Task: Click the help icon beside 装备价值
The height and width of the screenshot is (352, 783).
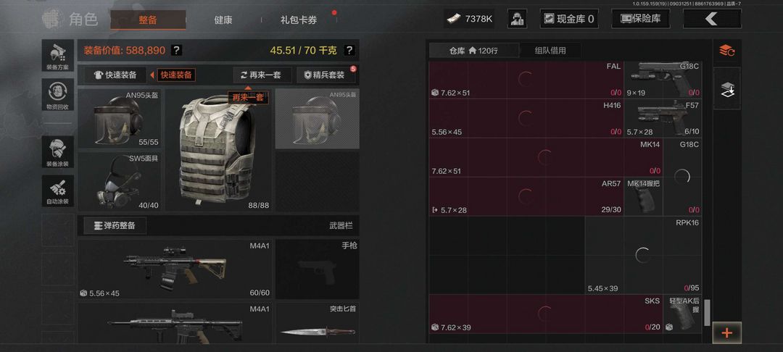Action: tap(176, 50)
